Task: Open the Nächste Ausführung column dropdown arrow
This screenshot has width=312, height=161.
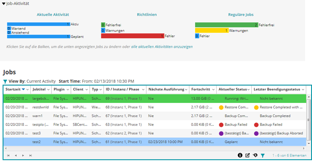Action: tap(186, 90)
